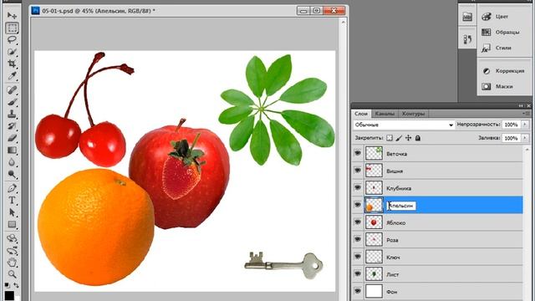Select the Zoom tool
This screenshot has height=301, width=535.
tap(12, 274)
